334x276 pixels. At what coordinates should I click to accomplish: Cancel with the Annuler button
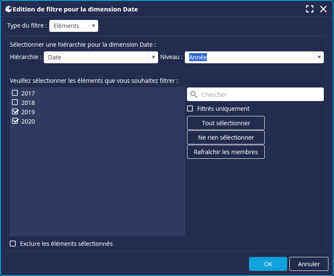pyautogui.click(x=309, y=264)
